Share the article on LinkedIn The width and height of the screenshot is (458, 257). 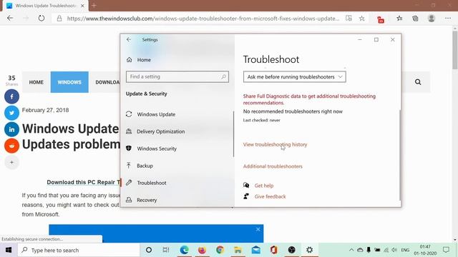[11, 129]
